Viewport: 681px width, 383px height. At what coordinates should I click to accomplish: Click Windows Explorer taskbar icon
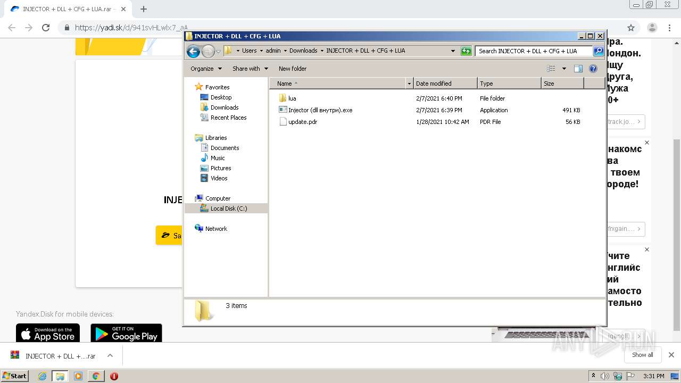(60, 376)
